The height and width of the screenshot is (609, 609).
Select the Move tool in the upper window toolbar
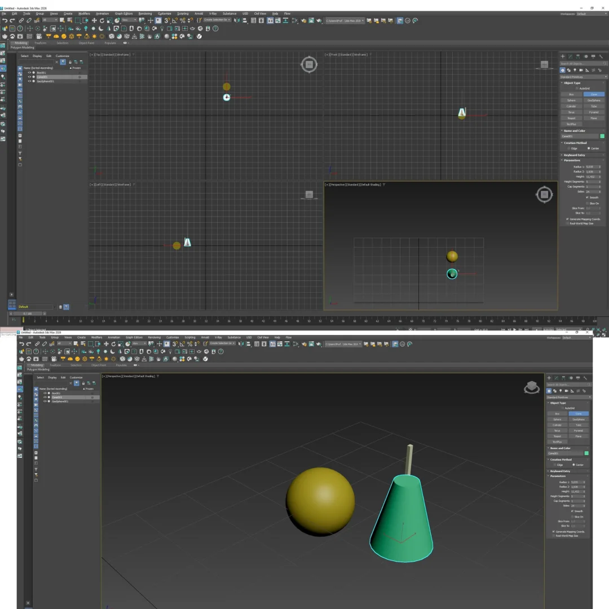[94, 20]
